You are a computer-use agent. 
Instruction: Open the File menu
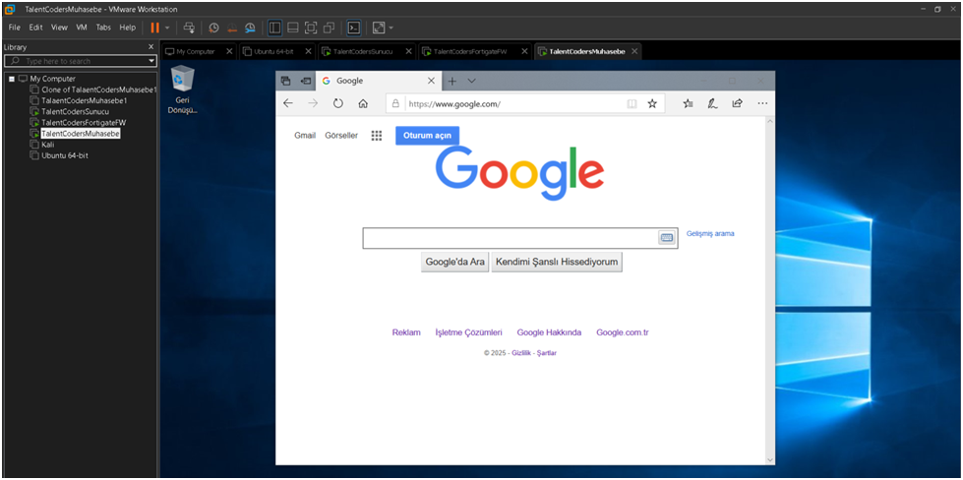(15, 28)
